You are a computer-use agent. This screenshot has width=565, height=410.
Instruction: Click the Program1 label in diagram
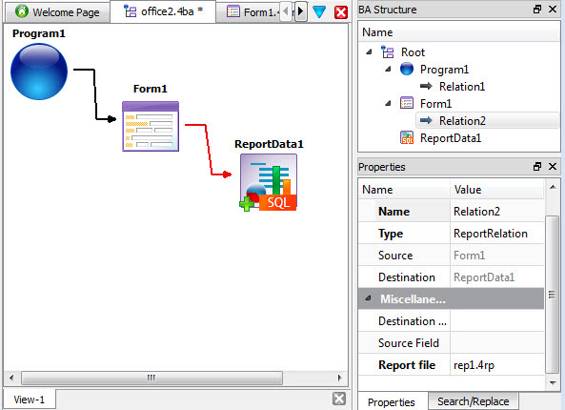point(39,33)
